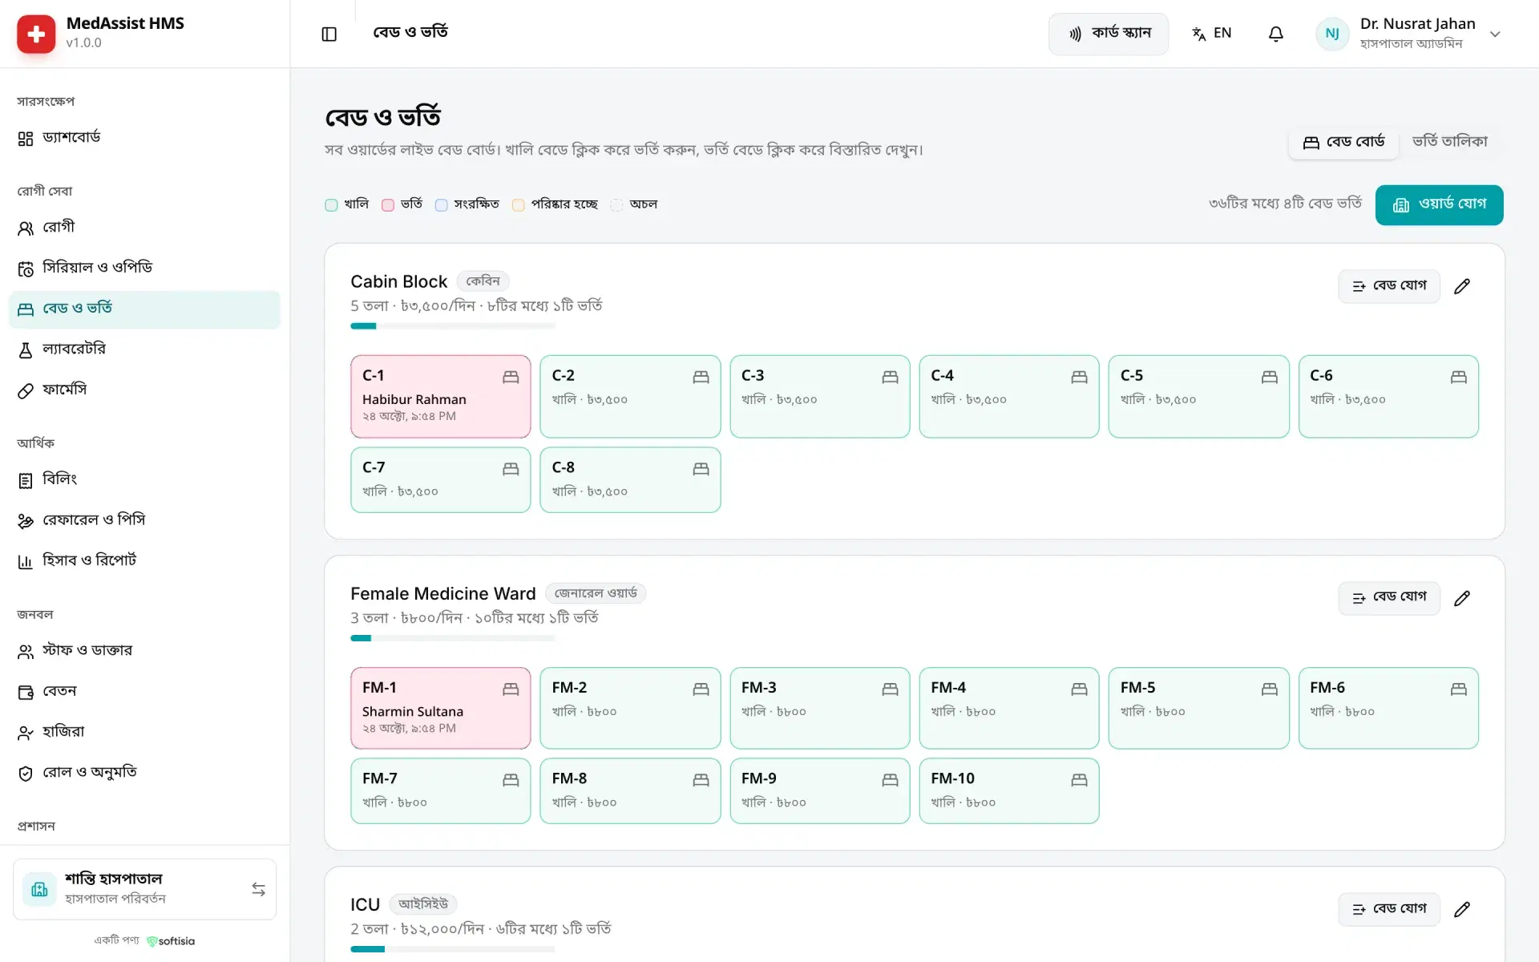Switch hospital via শান্তি হাসপাতাল card
Image resolution: width=1539 pixels, height=962 pixels.
[144, 889]
